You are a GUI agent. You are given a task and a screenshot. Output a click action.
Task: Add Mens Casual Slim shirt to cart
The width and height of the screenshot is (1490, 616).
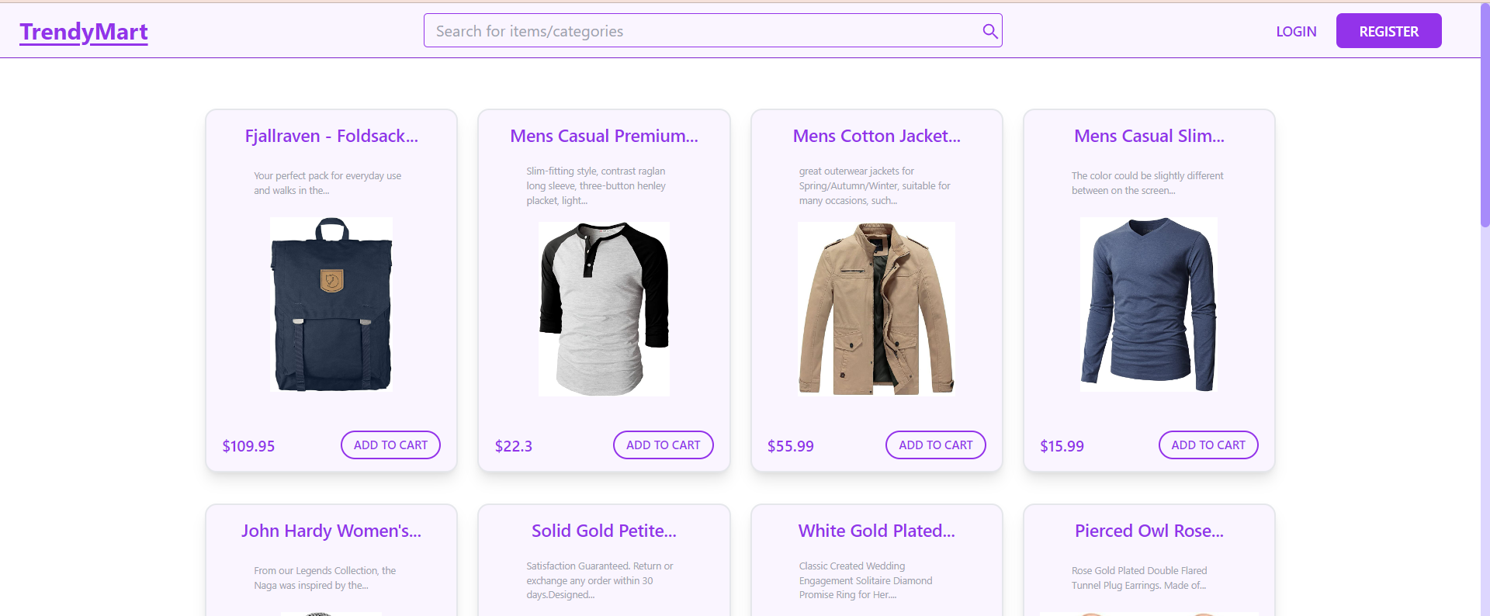click(x=1208, y=445)
